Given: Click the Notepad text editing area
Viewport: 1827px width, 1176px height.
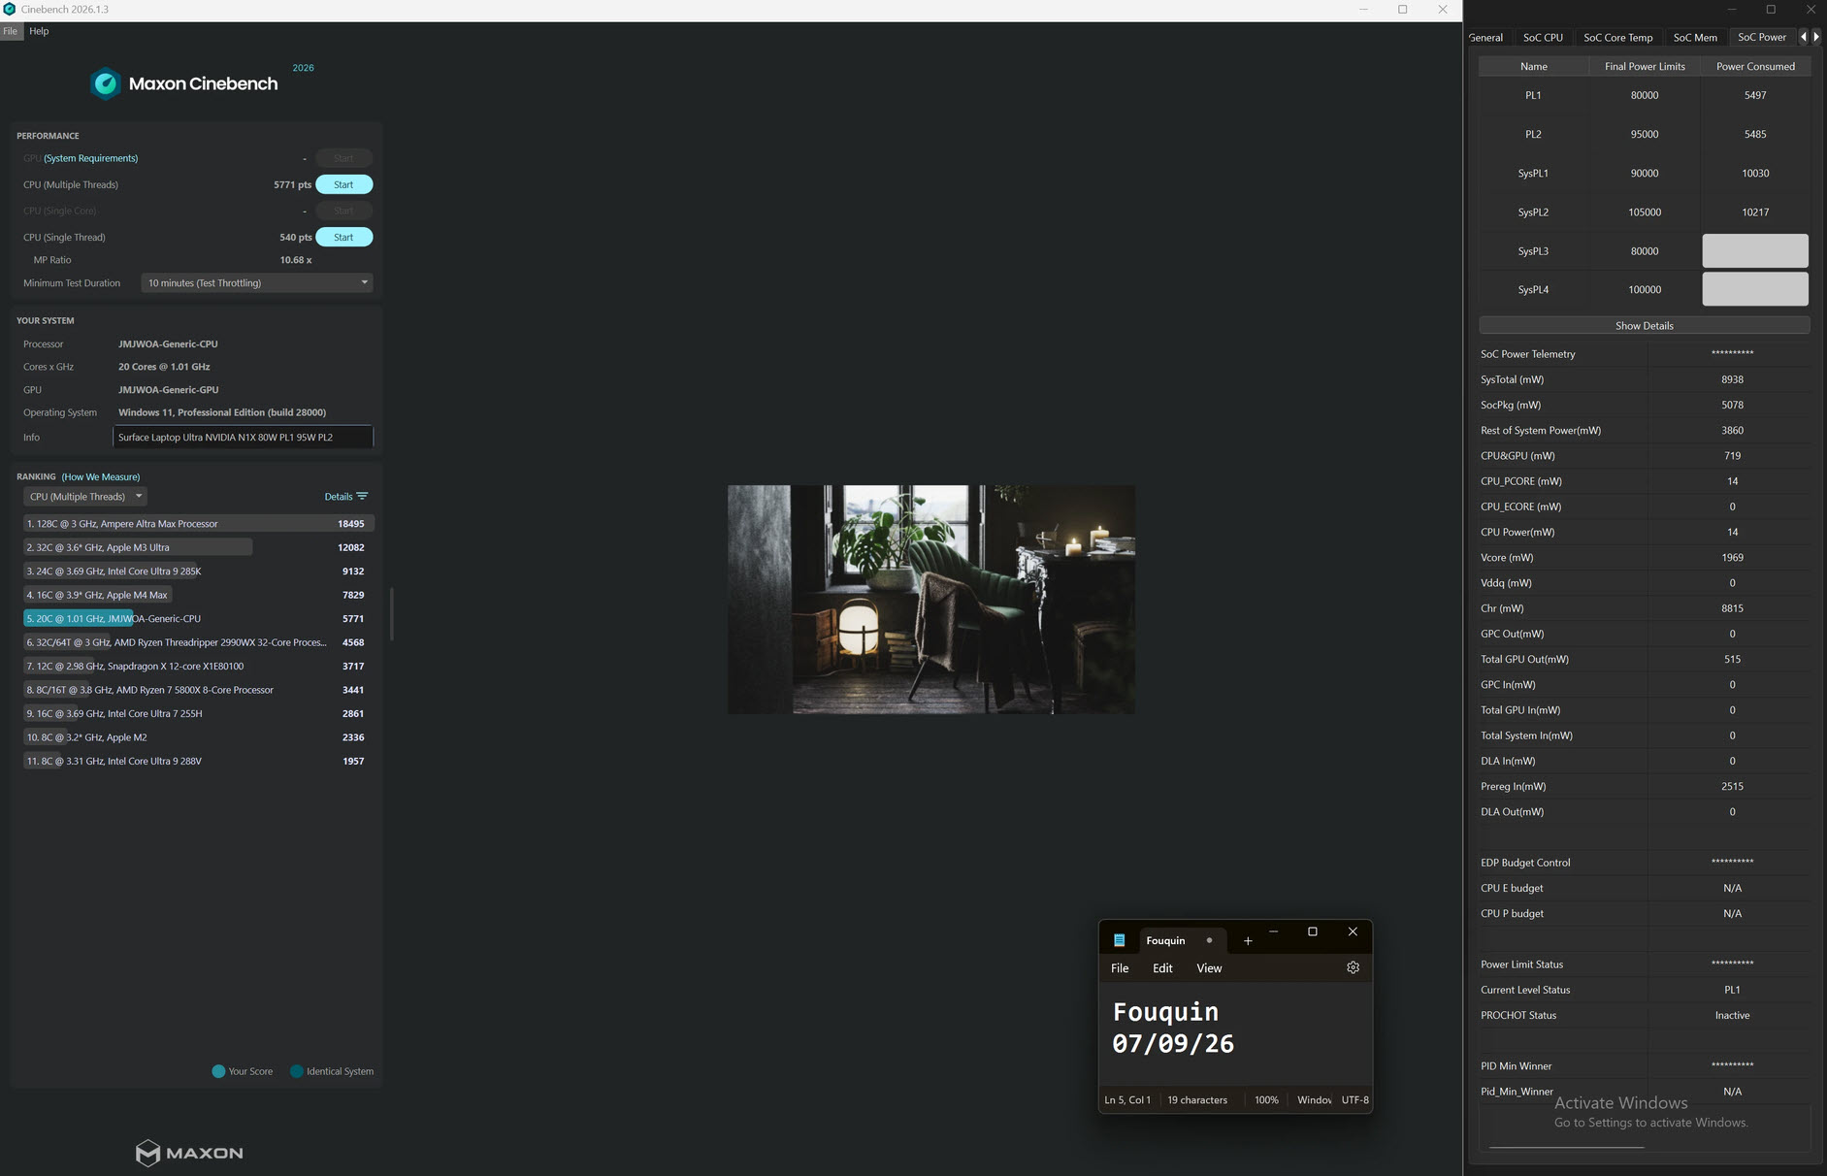Looking at the screenshot, I should click(1235, 1033).
